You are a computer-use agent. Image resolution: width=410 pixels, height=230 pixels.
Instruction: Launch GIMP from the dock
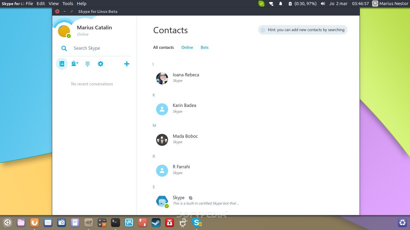click(89, 223)
